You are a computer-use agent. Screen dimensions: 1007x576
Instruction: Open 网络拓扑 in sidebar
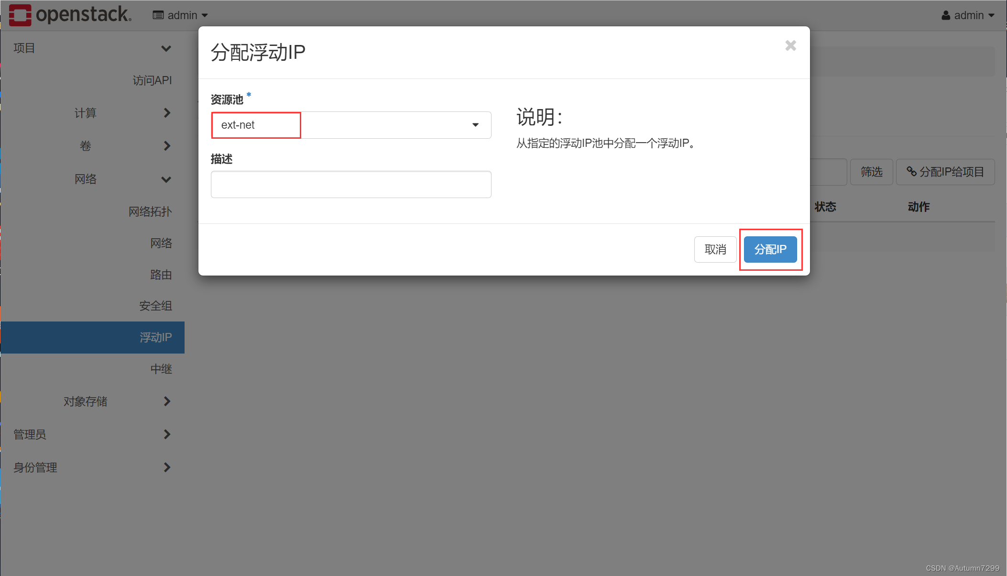pos(150,211)
